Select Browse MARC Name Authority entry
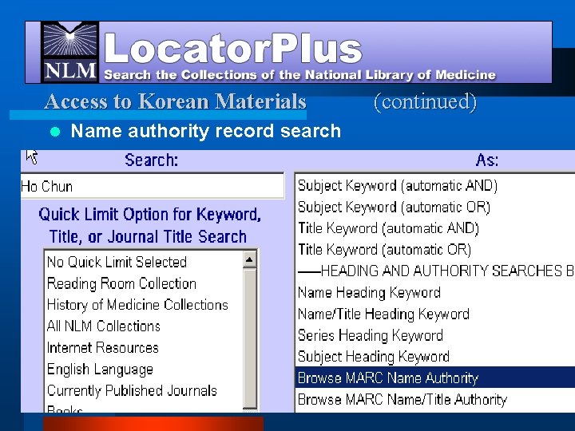Screen dimensions: 575x431 point(435,378)
